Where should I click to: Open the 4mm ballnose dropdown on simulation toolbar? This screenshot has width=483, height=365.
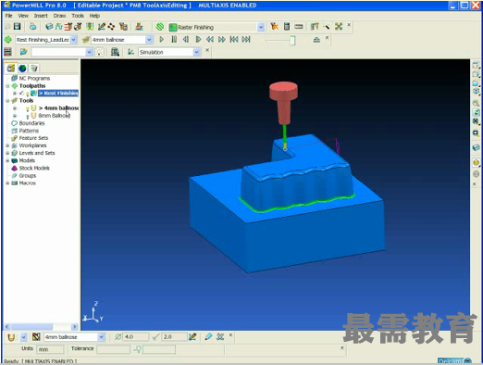pyautogui.click(x=149, y=40)
